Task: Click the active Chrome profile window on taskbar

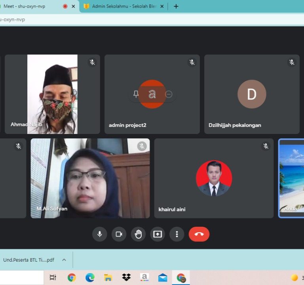Action: (x=181, y=277)
